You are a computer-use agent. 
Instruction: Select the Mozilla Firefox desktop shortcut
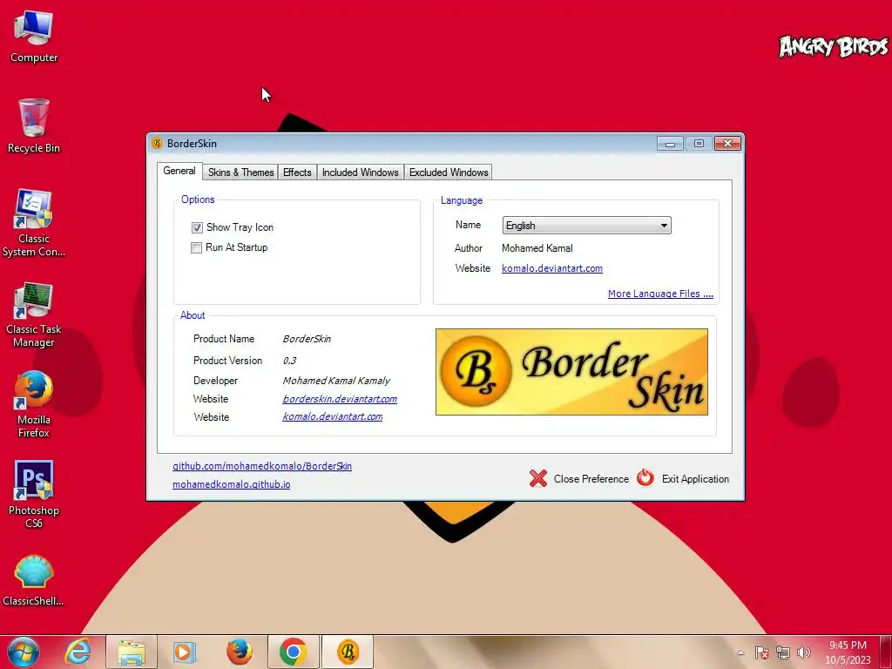[34, 404]
